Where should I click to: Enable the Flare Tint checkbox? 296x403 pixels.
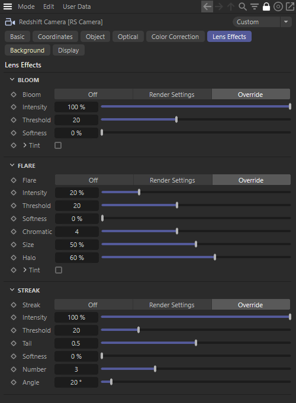pyautogui.click(x=59, y=270)
